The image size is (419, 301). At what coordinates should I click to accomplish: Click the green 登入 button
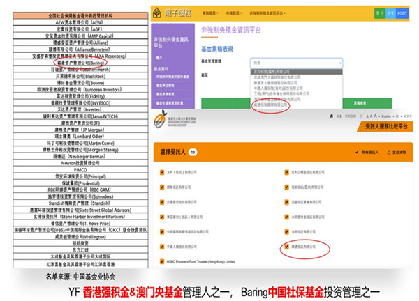(380, 13)
